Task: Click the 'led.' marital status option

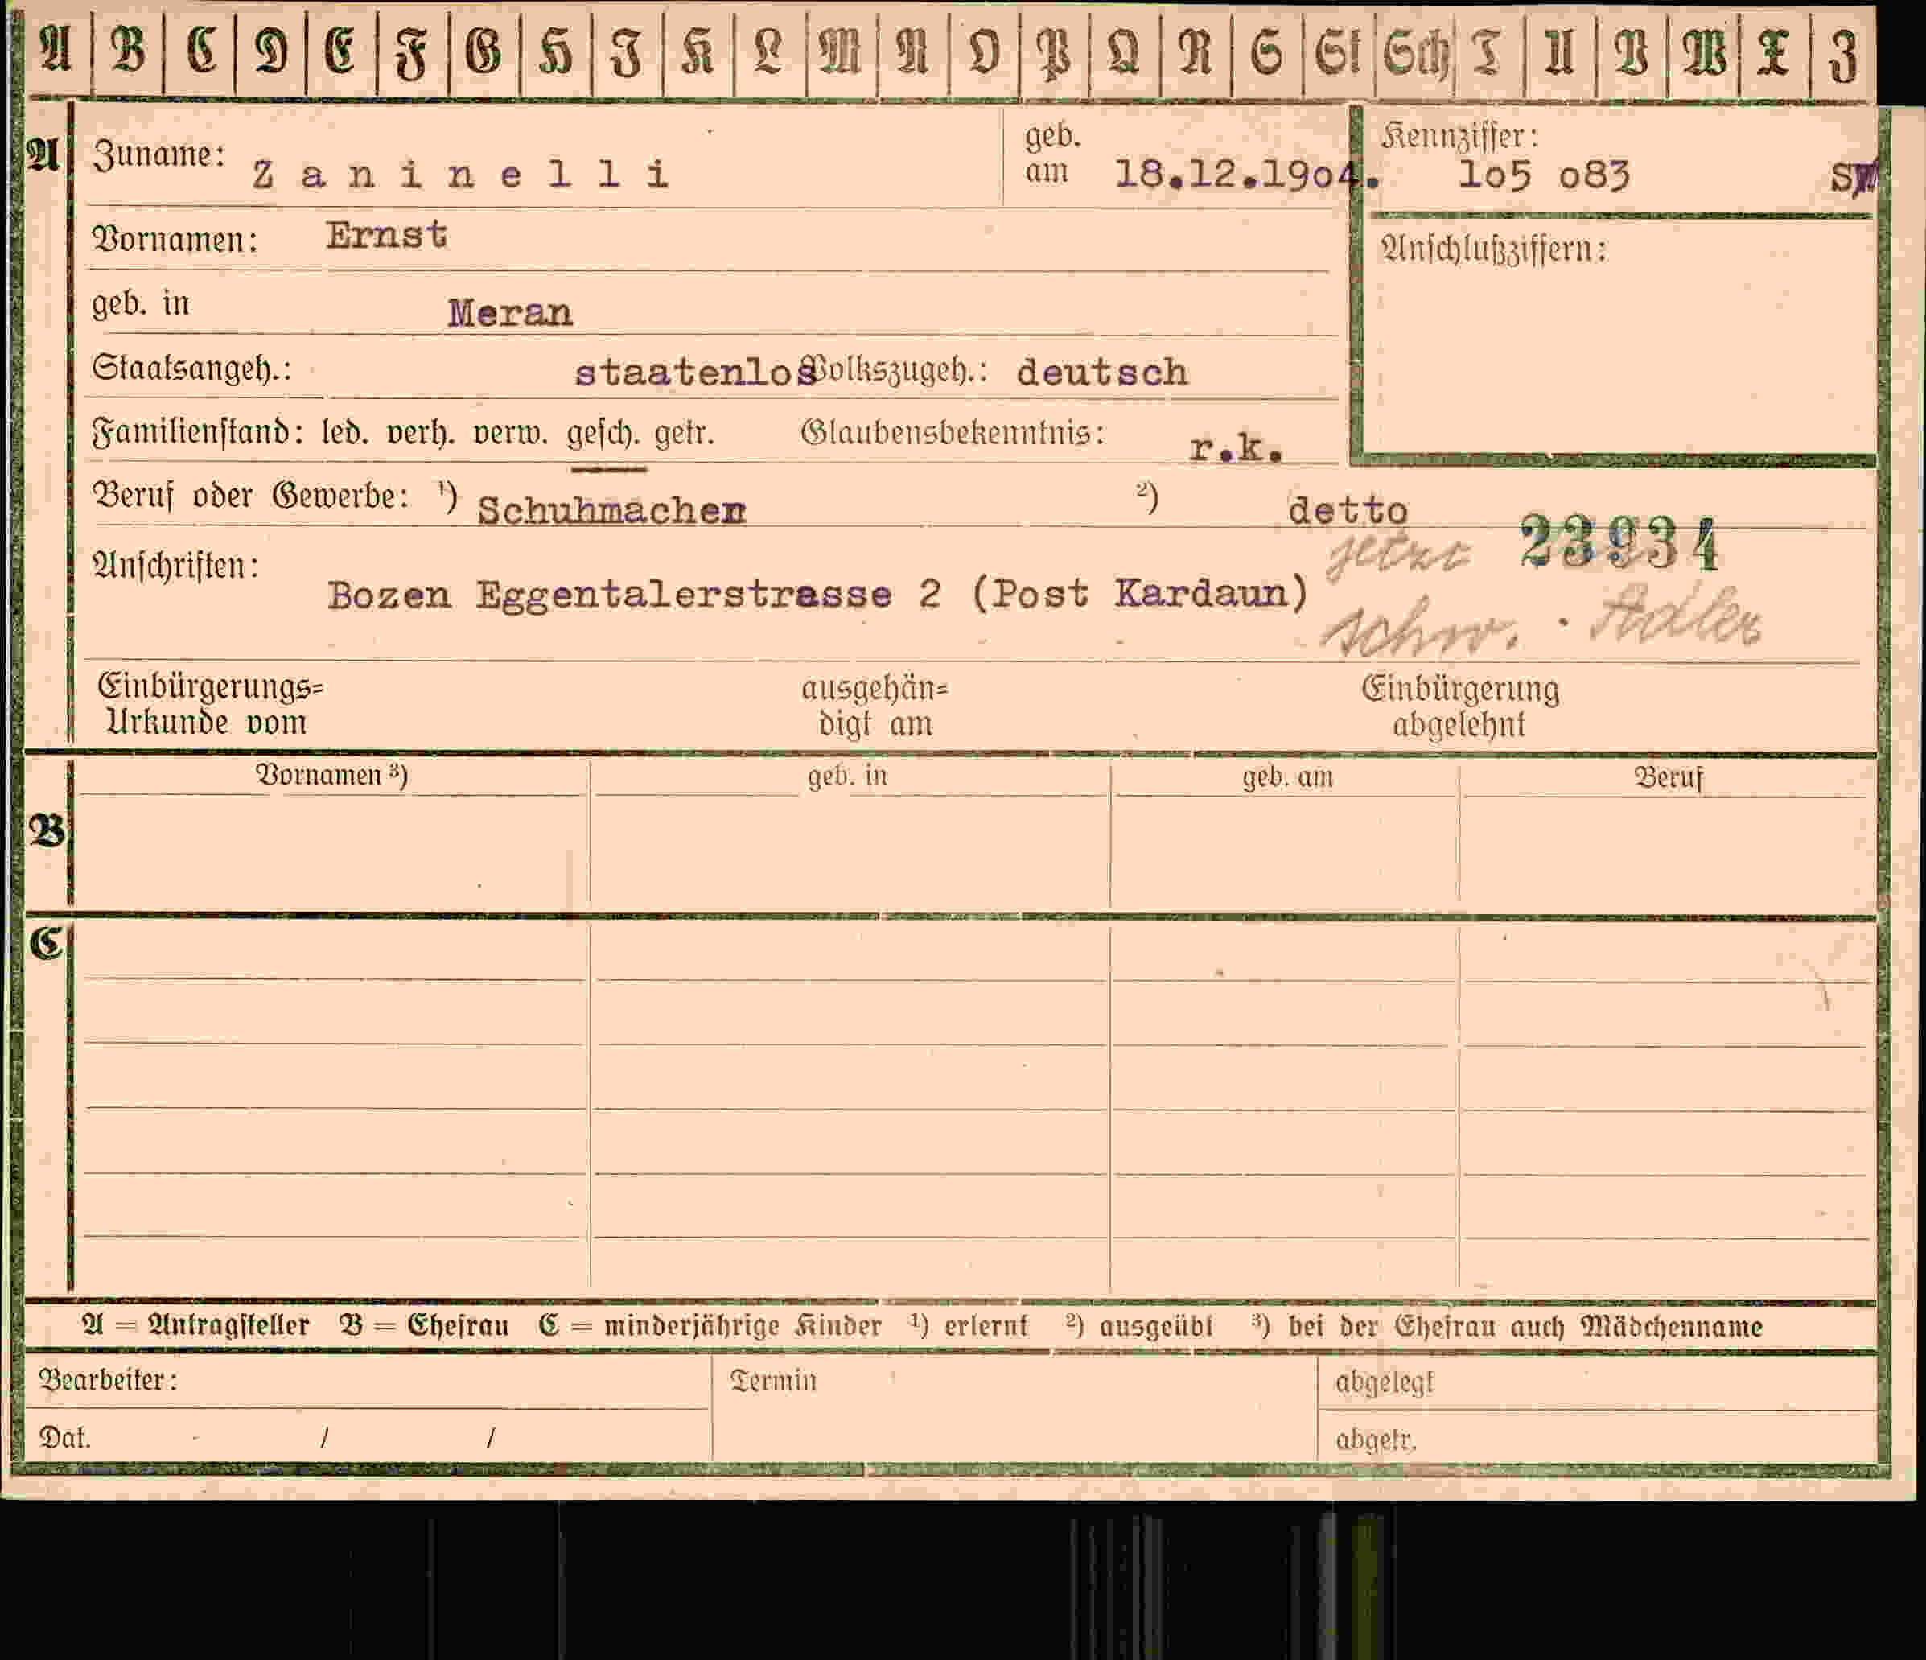Action: pos(345,434)
